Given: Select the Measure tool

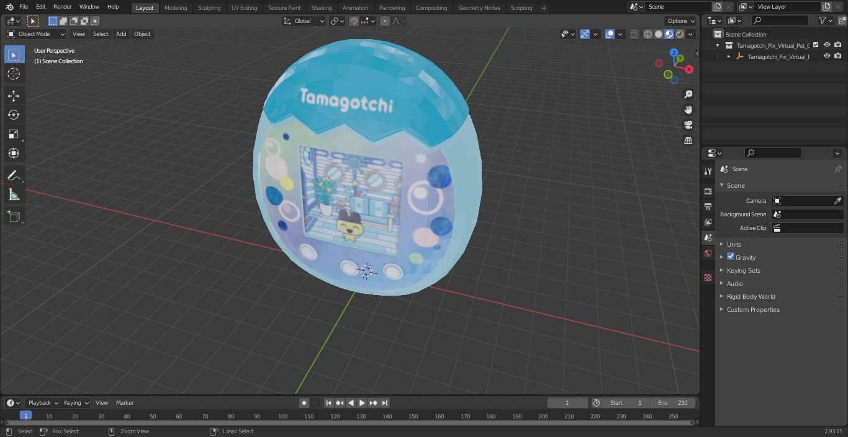Looking at the screenshot, I should [x=14, y=195].
